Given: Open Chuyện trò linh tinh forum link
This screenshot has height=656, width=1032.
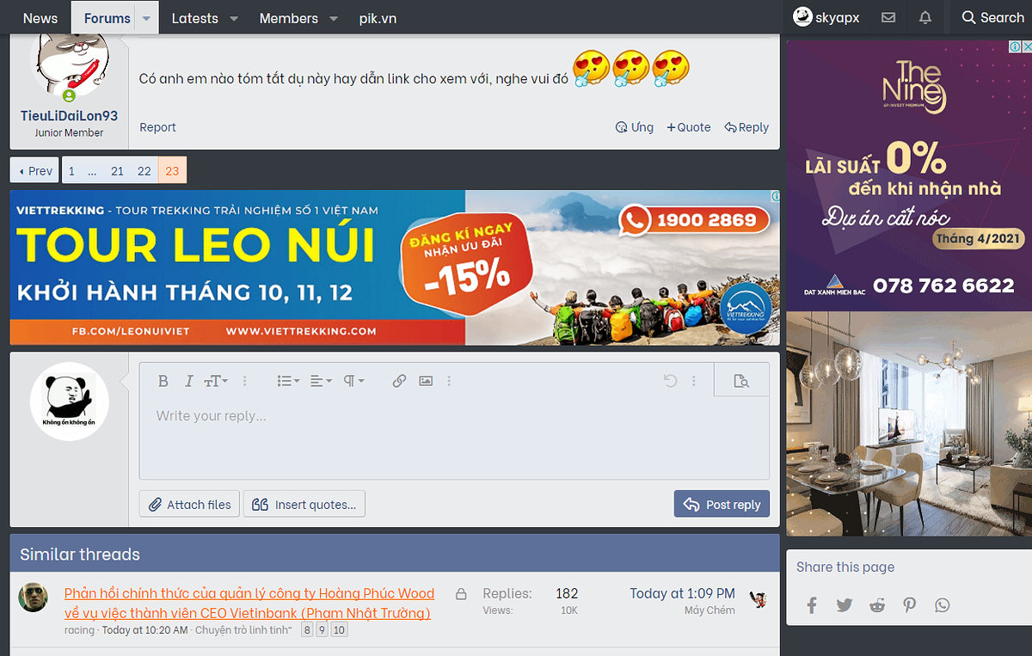Looking at the screenshot, I should click(x=243, y=630).
